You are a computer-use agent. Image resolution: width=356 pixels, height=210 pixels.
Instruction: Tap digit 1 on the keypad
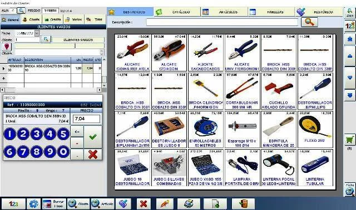coord(10,134)
